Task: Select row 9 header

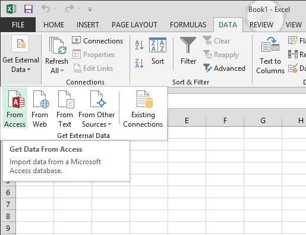Action: point(8,228)
